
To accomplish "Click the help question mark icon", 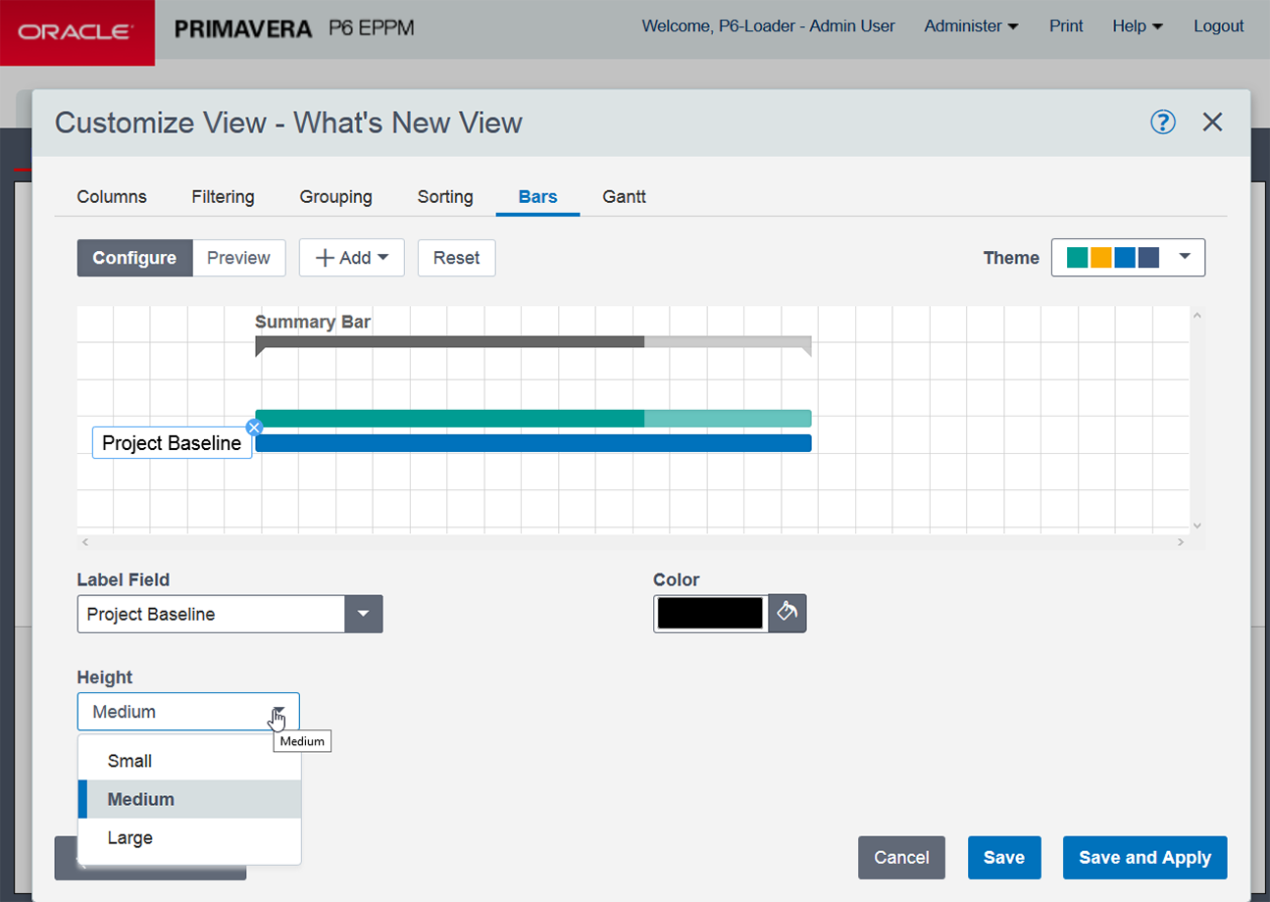I will tap(1162, 123).
